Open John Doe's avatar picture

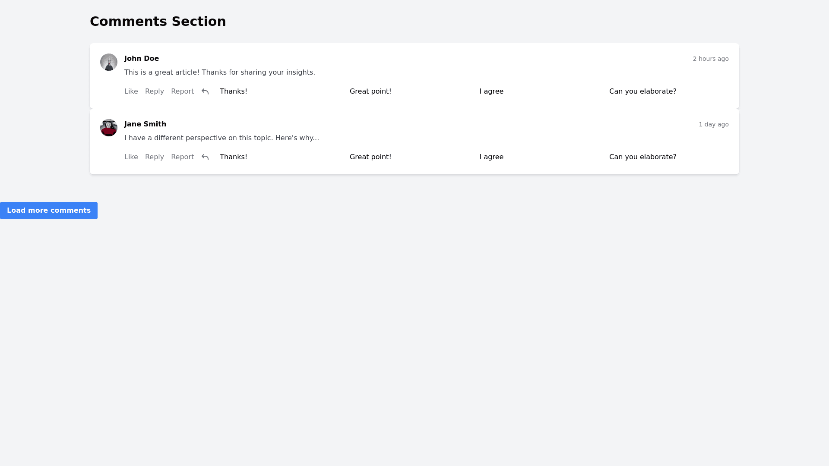click(109, 62)
